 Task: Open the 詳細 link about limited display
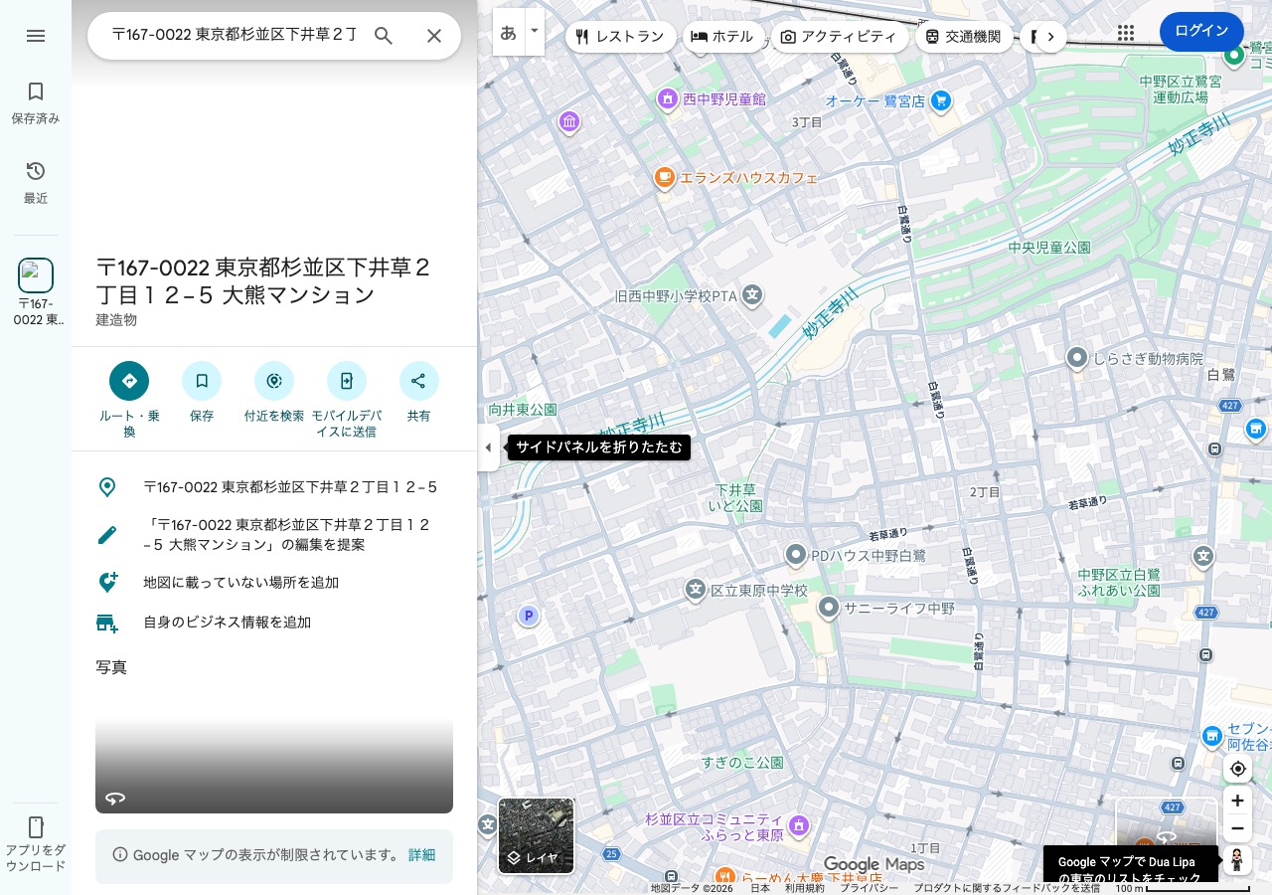pos(421,855)
